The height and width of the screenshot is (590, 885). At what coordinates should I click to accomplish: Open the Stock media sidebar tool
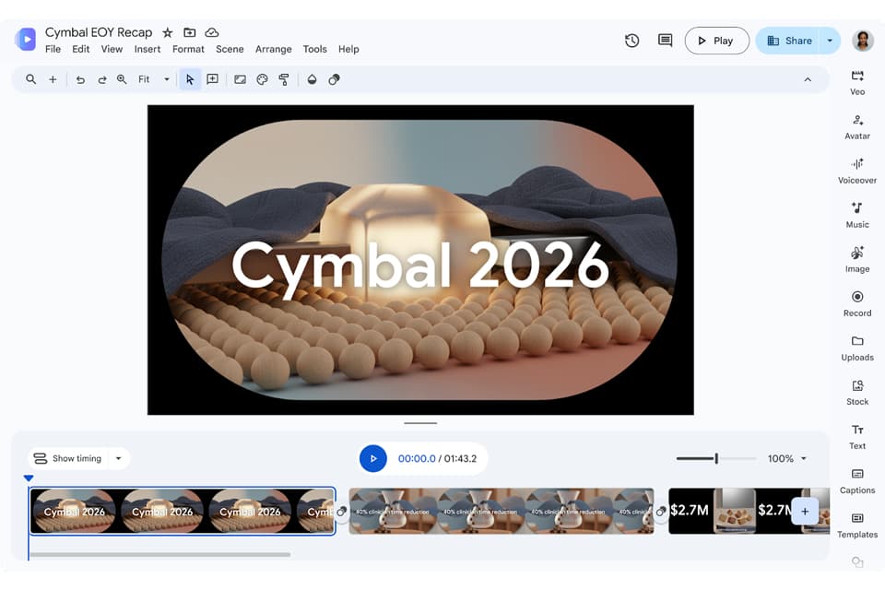click(856, 393)
